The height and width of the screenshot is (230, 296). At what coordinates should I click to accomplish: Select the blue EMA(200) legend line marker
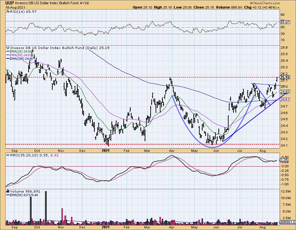click(8, 58)
